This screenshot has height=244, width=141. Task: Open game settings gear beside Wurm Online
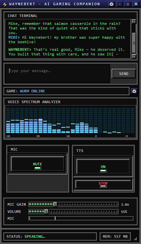(134, 91)
